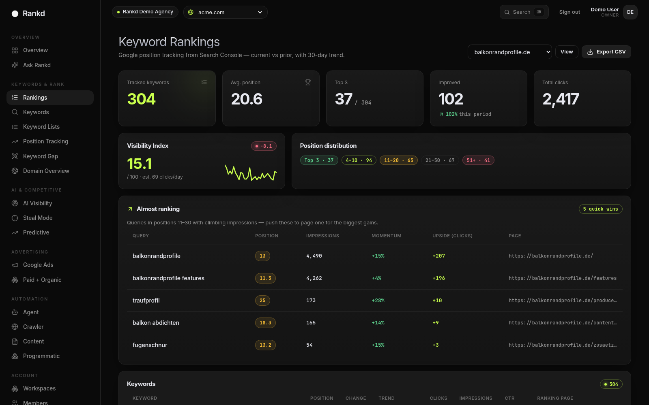This screenshot has width=649, height=405.
Task: Click the Overview grid icon in sidebar
Action: [15, 50]
